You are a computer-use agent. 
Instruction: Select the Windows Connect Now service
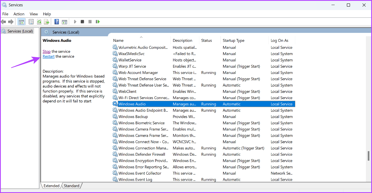click(x=203, y=142)
